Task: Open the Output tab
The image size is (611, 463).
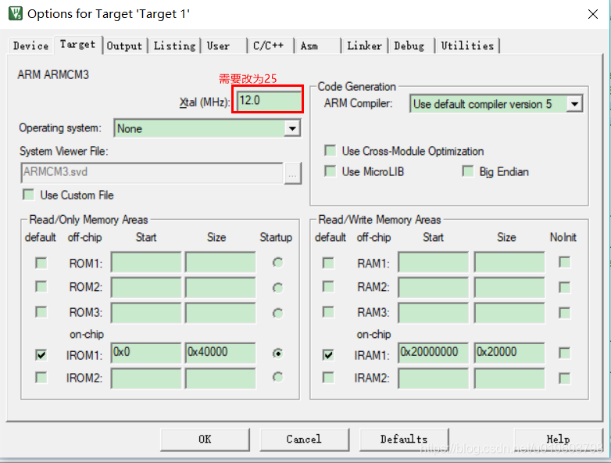Action: (x=125, y=45)
